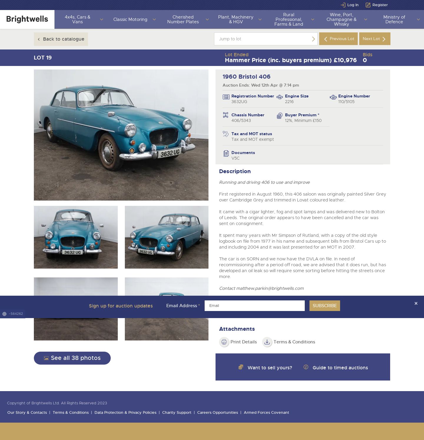Image resolution: width=424 pixels, height=440 pixels.
Task: Click the info icon beside Guide to timed auctions
Action: 306,367
